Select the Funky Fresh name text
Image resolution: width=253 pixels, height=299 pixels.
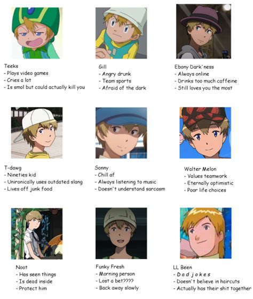click(x=110, y=266)
